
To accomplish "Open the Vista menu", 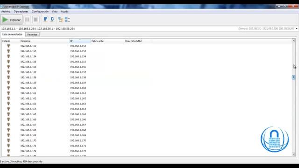I will click(55, 11).
